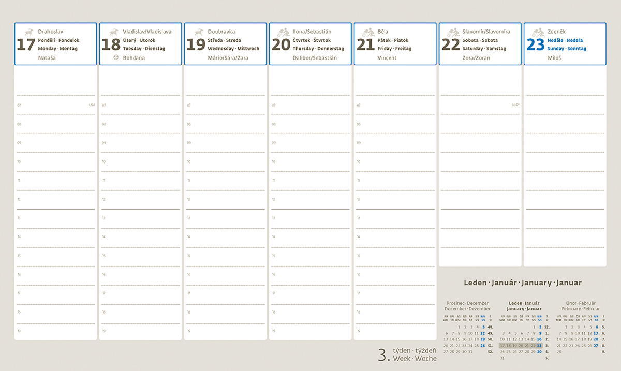Click January 30 in the mini calendar
Image resolution: width=621 pixels, height=371 pixels.
pos(539,352)
